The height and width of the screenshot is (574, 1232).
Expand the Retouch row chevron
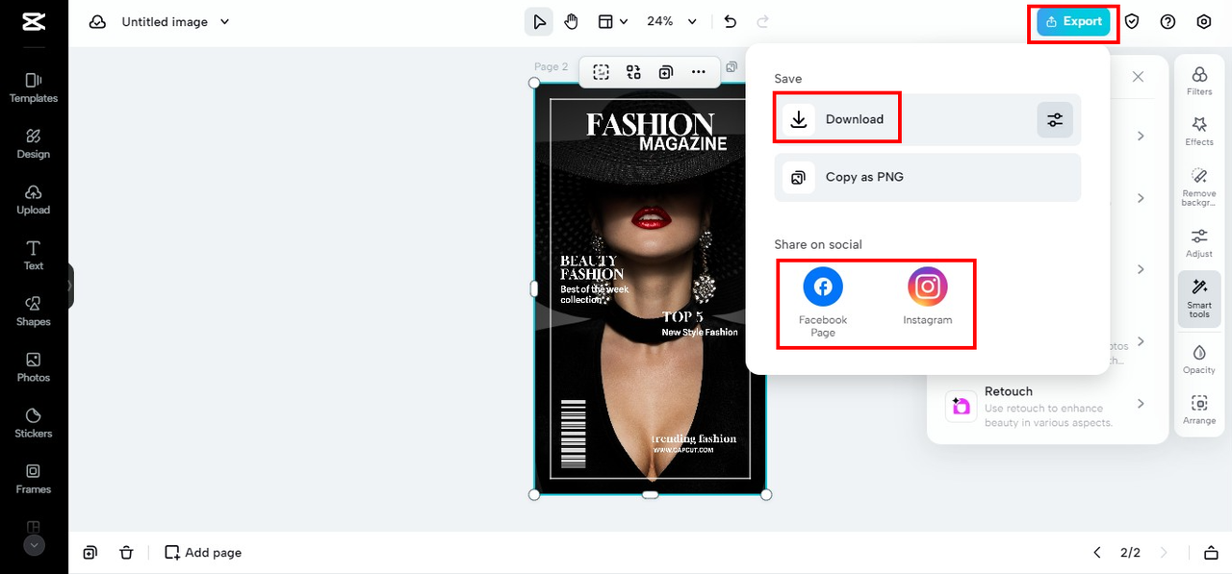[1141, 404]
